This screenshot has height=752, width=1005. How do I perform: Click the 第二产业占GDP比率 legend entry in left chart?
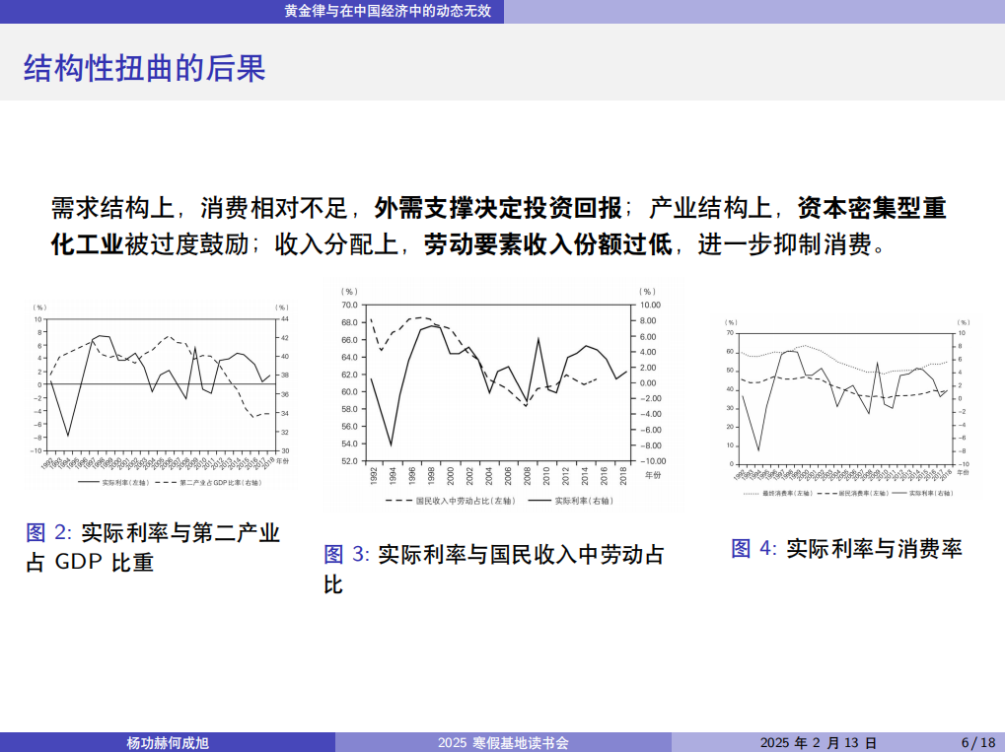(x=219, y=483)
